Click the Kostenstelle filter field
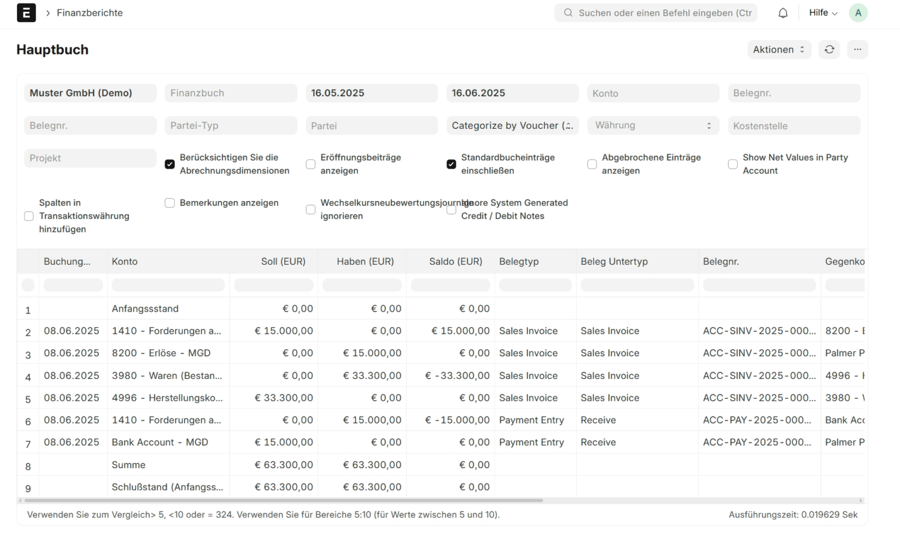 click(x=794, y=125)
